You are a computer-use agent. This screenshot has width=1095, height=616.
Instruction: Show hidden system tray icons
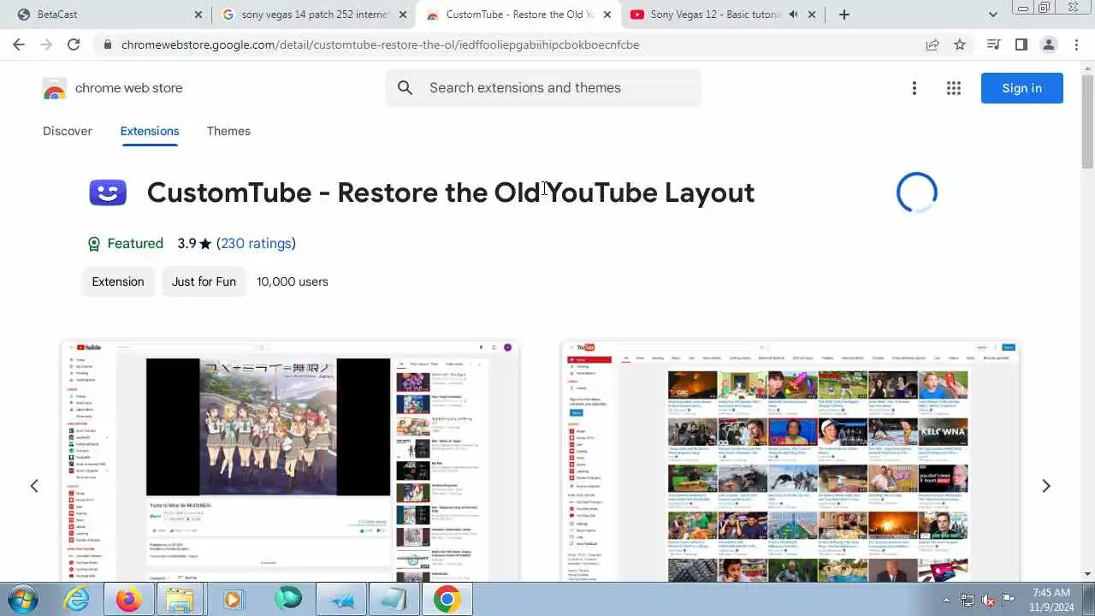(946, 600)
